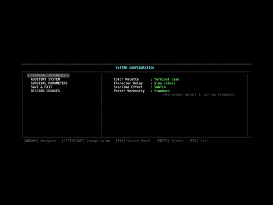Screen dimensions: 273x205
Task: Click the [ESC] Exit hint
Action: click(x=199, y=141)
